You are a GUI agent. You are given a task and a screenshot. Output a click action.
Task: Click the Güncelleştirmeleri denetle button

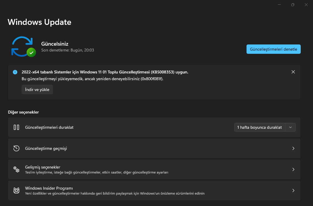click(x=273, y=49)
